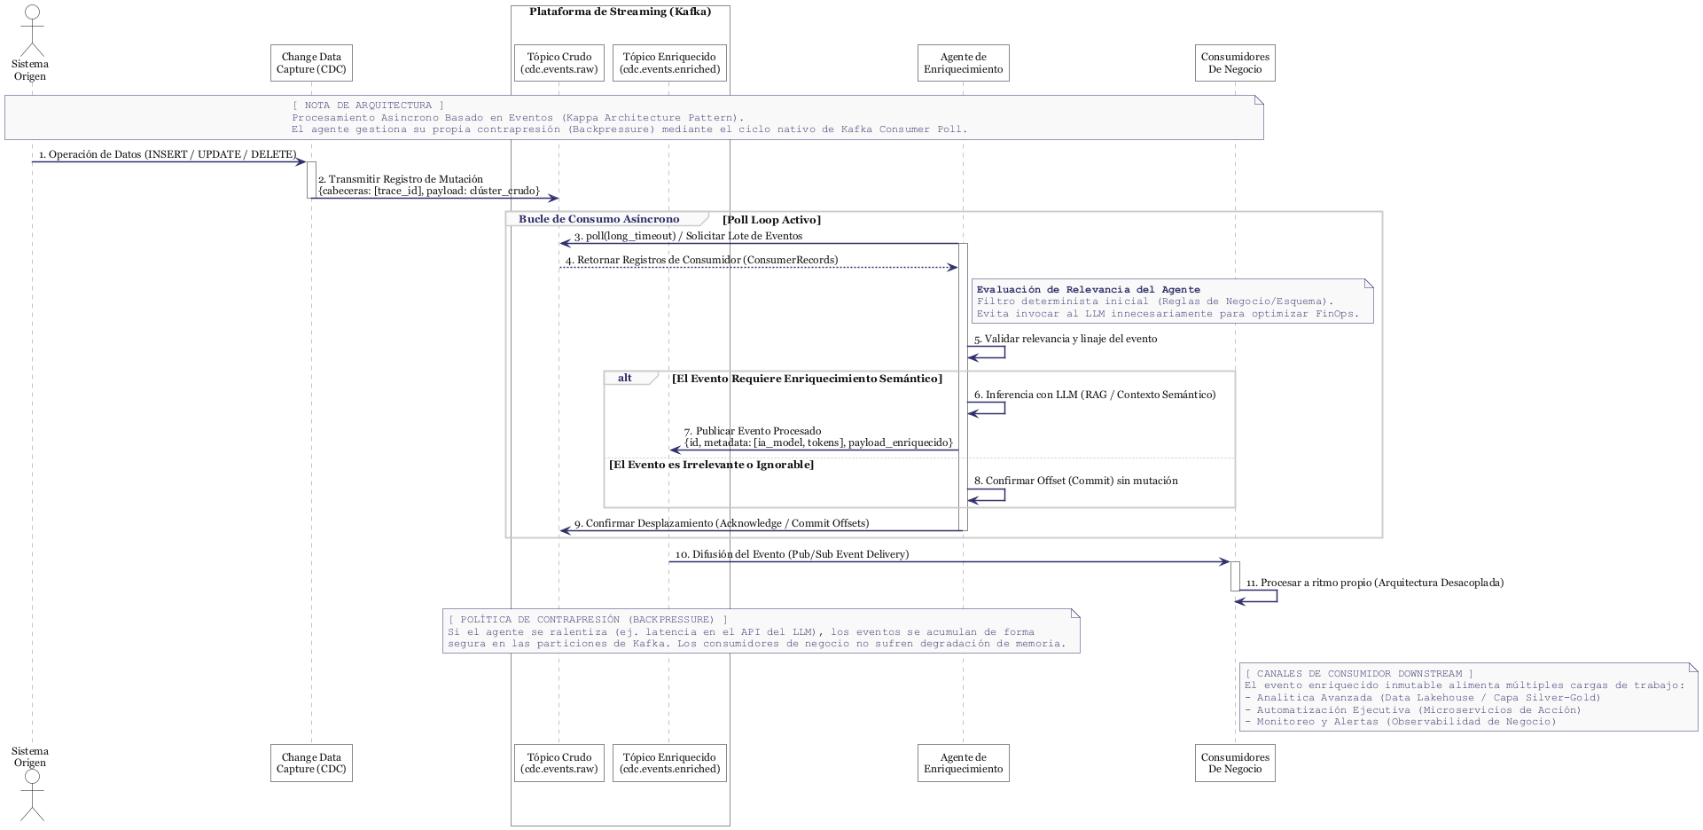Click the 'POLÍTICA DE CONTRAPRESIÓN (BACKPRESSURE)' note heading
Screen dimensions: 1703x830
588,620
